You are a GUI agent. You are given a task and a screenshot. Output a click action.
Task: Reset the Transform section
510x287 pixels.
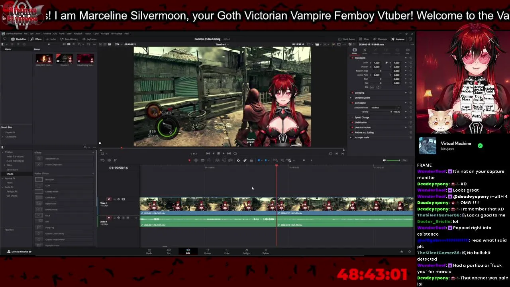click(x=410, y=58)
